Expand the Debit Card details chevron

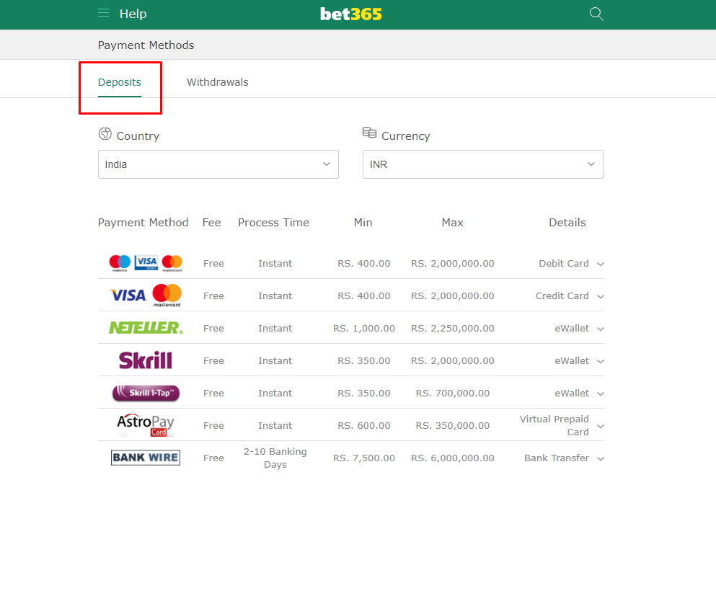[x=601, y=264]
